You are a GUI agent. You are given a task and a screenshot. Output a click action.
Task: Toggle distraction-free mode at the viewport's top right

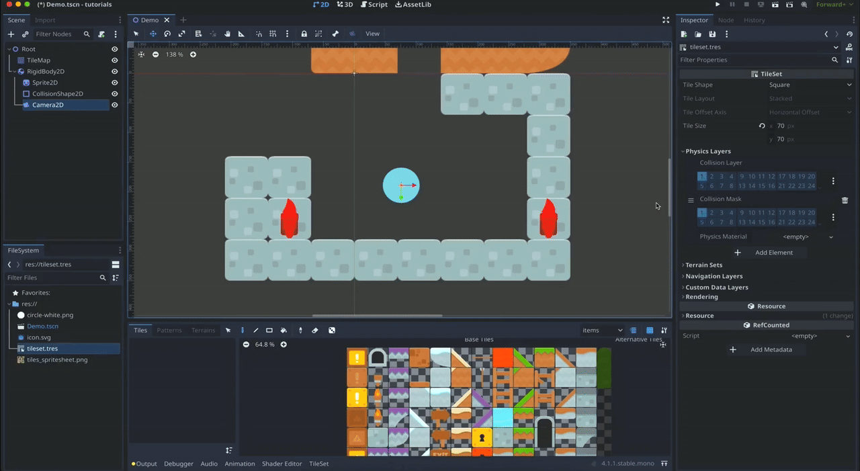pyautogui.click(x=666, y=20)
